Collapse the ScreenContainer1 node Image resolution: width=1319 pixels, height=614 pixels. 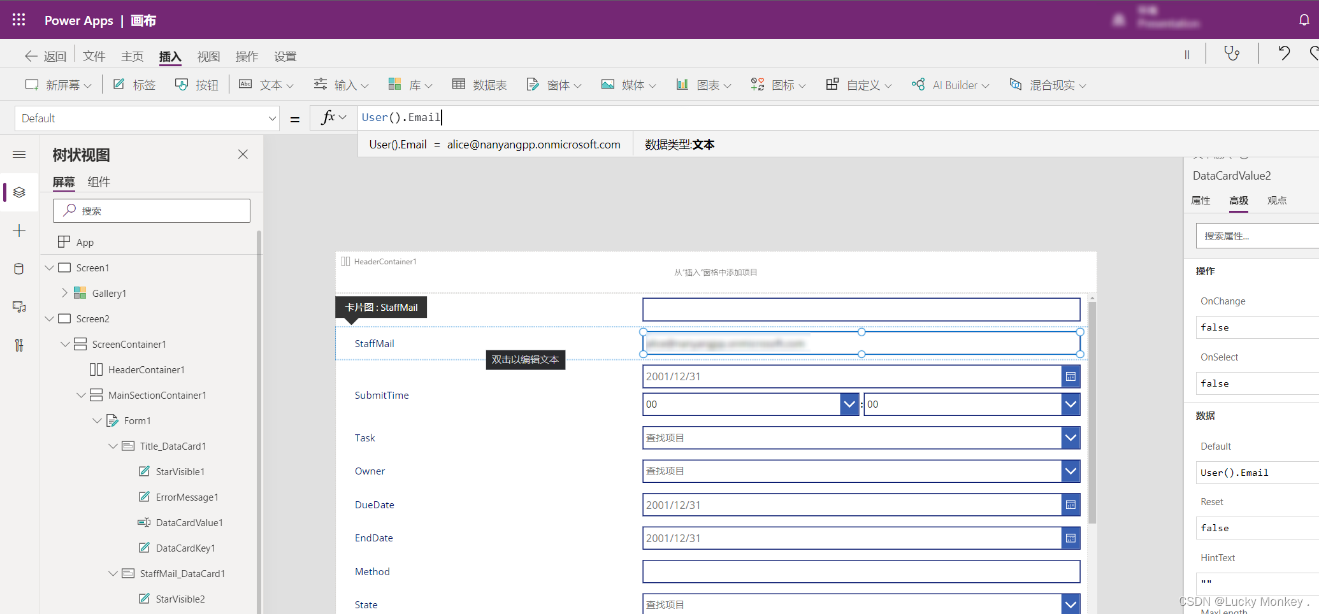65,344
